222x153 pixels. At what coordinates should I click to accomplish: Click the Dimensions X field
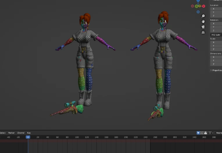[x=216, y=57]
